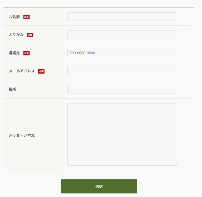202x197 pixels.
Task: Click the 送信 text on the button
Action: pyautogui.click(x=99, y=186)
